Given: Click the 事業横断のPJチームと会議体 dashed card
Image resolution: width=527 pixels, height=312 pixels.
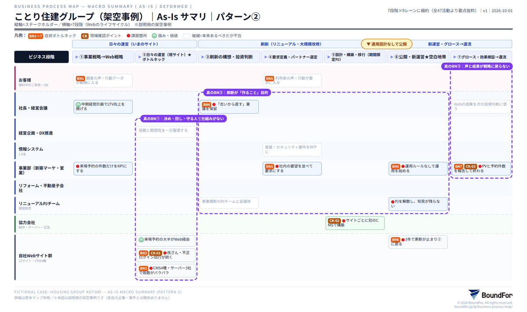Looking at the screenshot, I should tap(229, 202).
